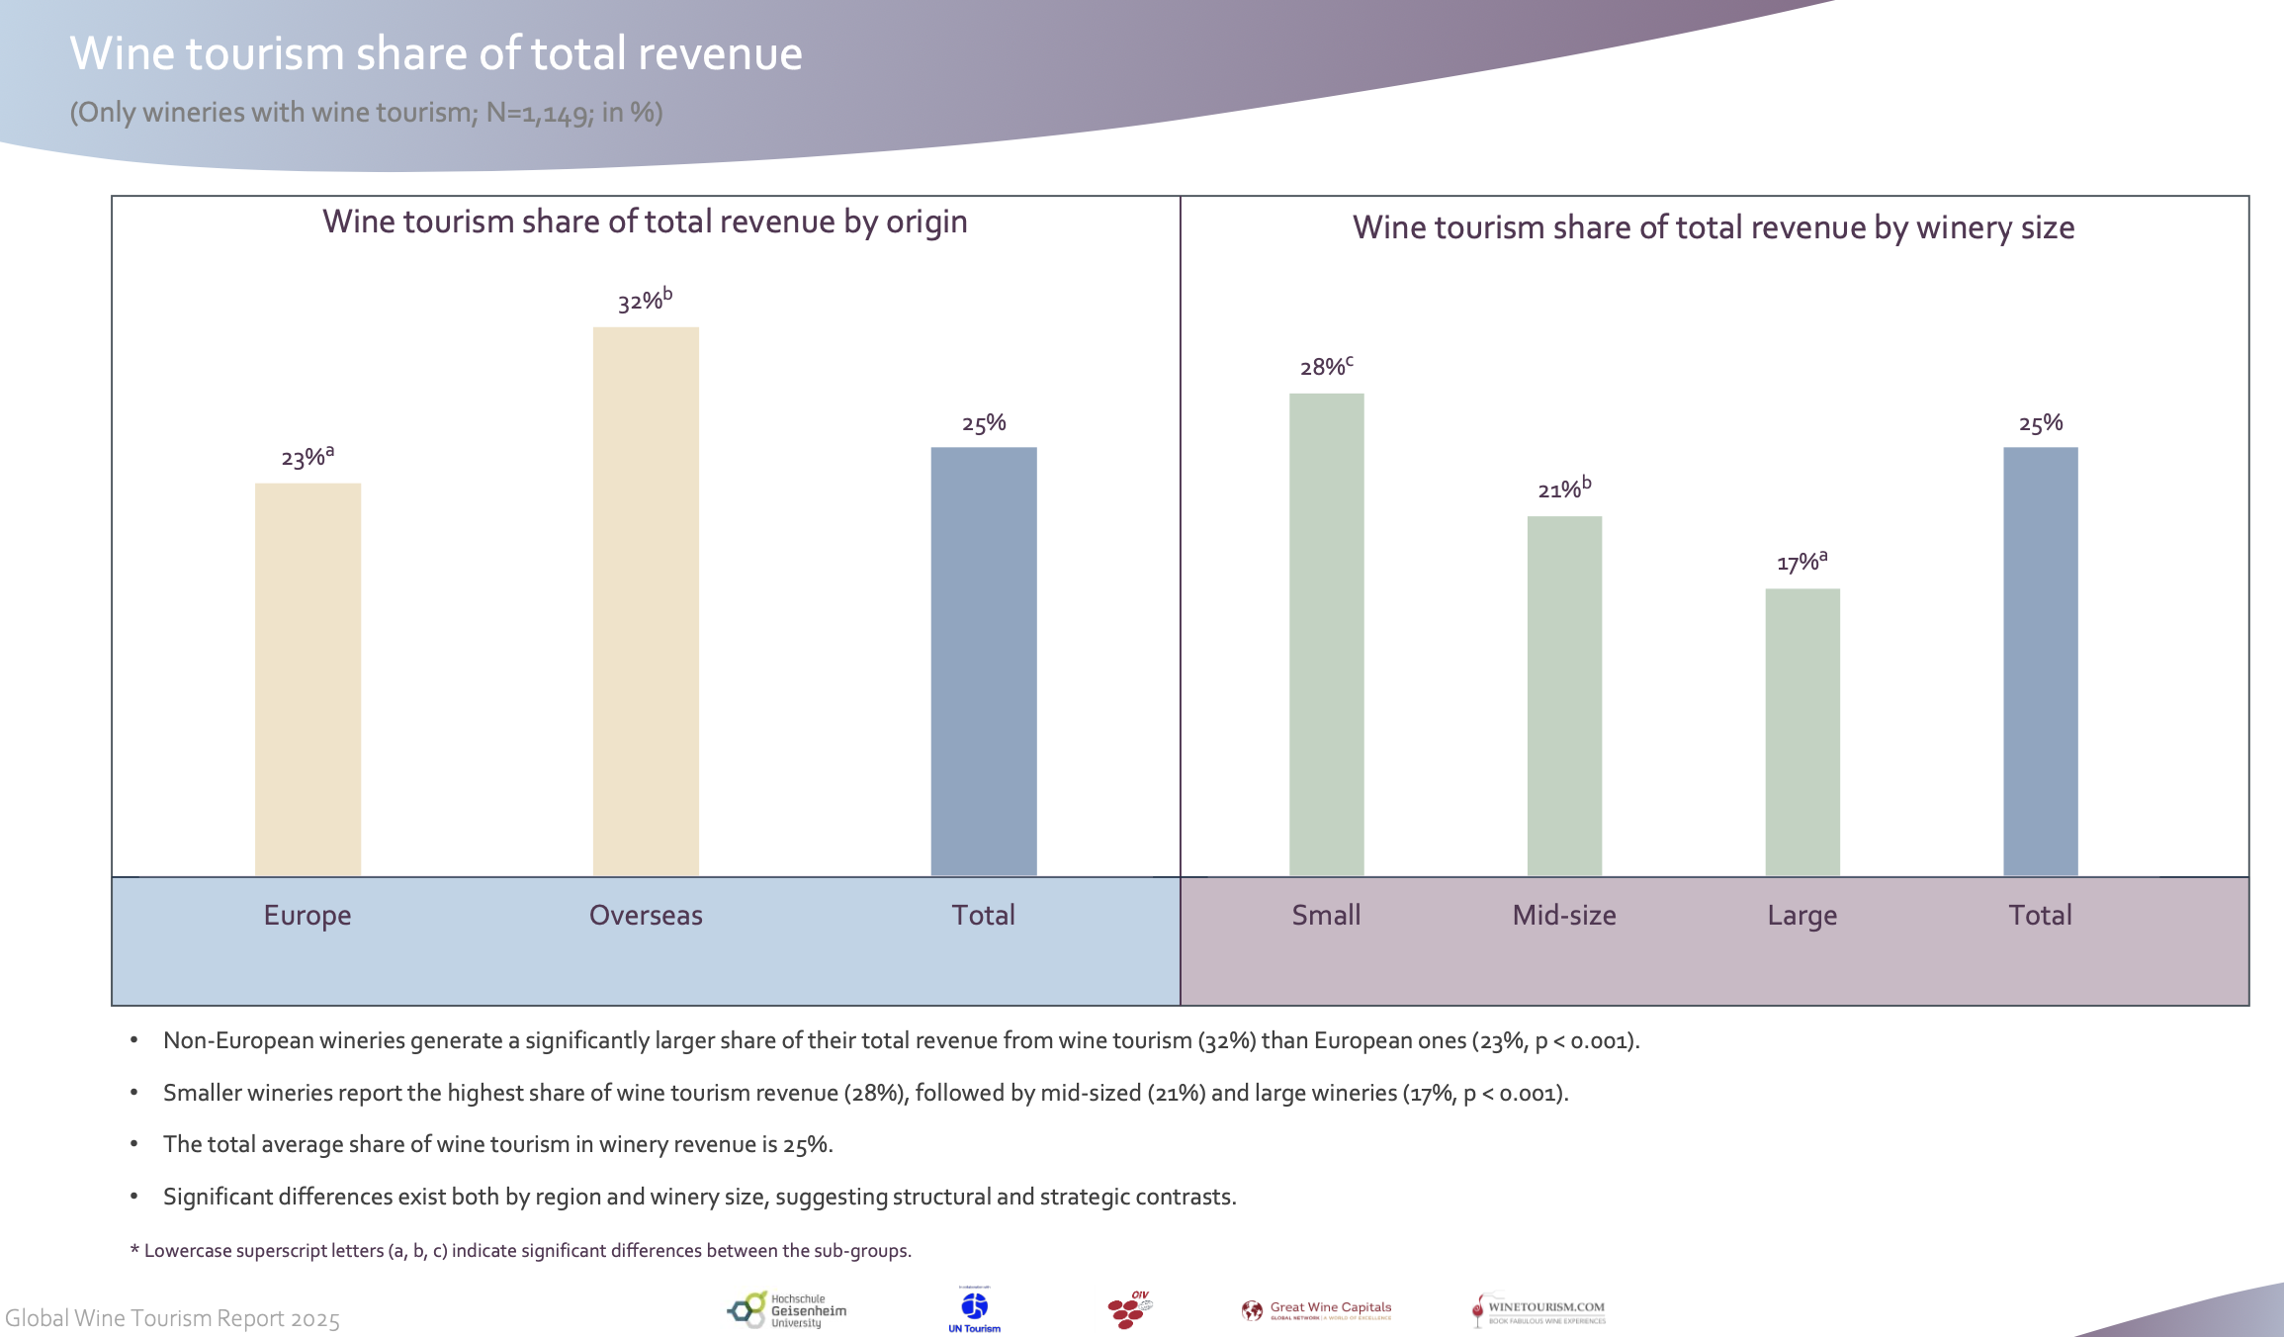Click the superscript letters footnote text
The image size is (2284, 1337).
[x=521, y=1250]
